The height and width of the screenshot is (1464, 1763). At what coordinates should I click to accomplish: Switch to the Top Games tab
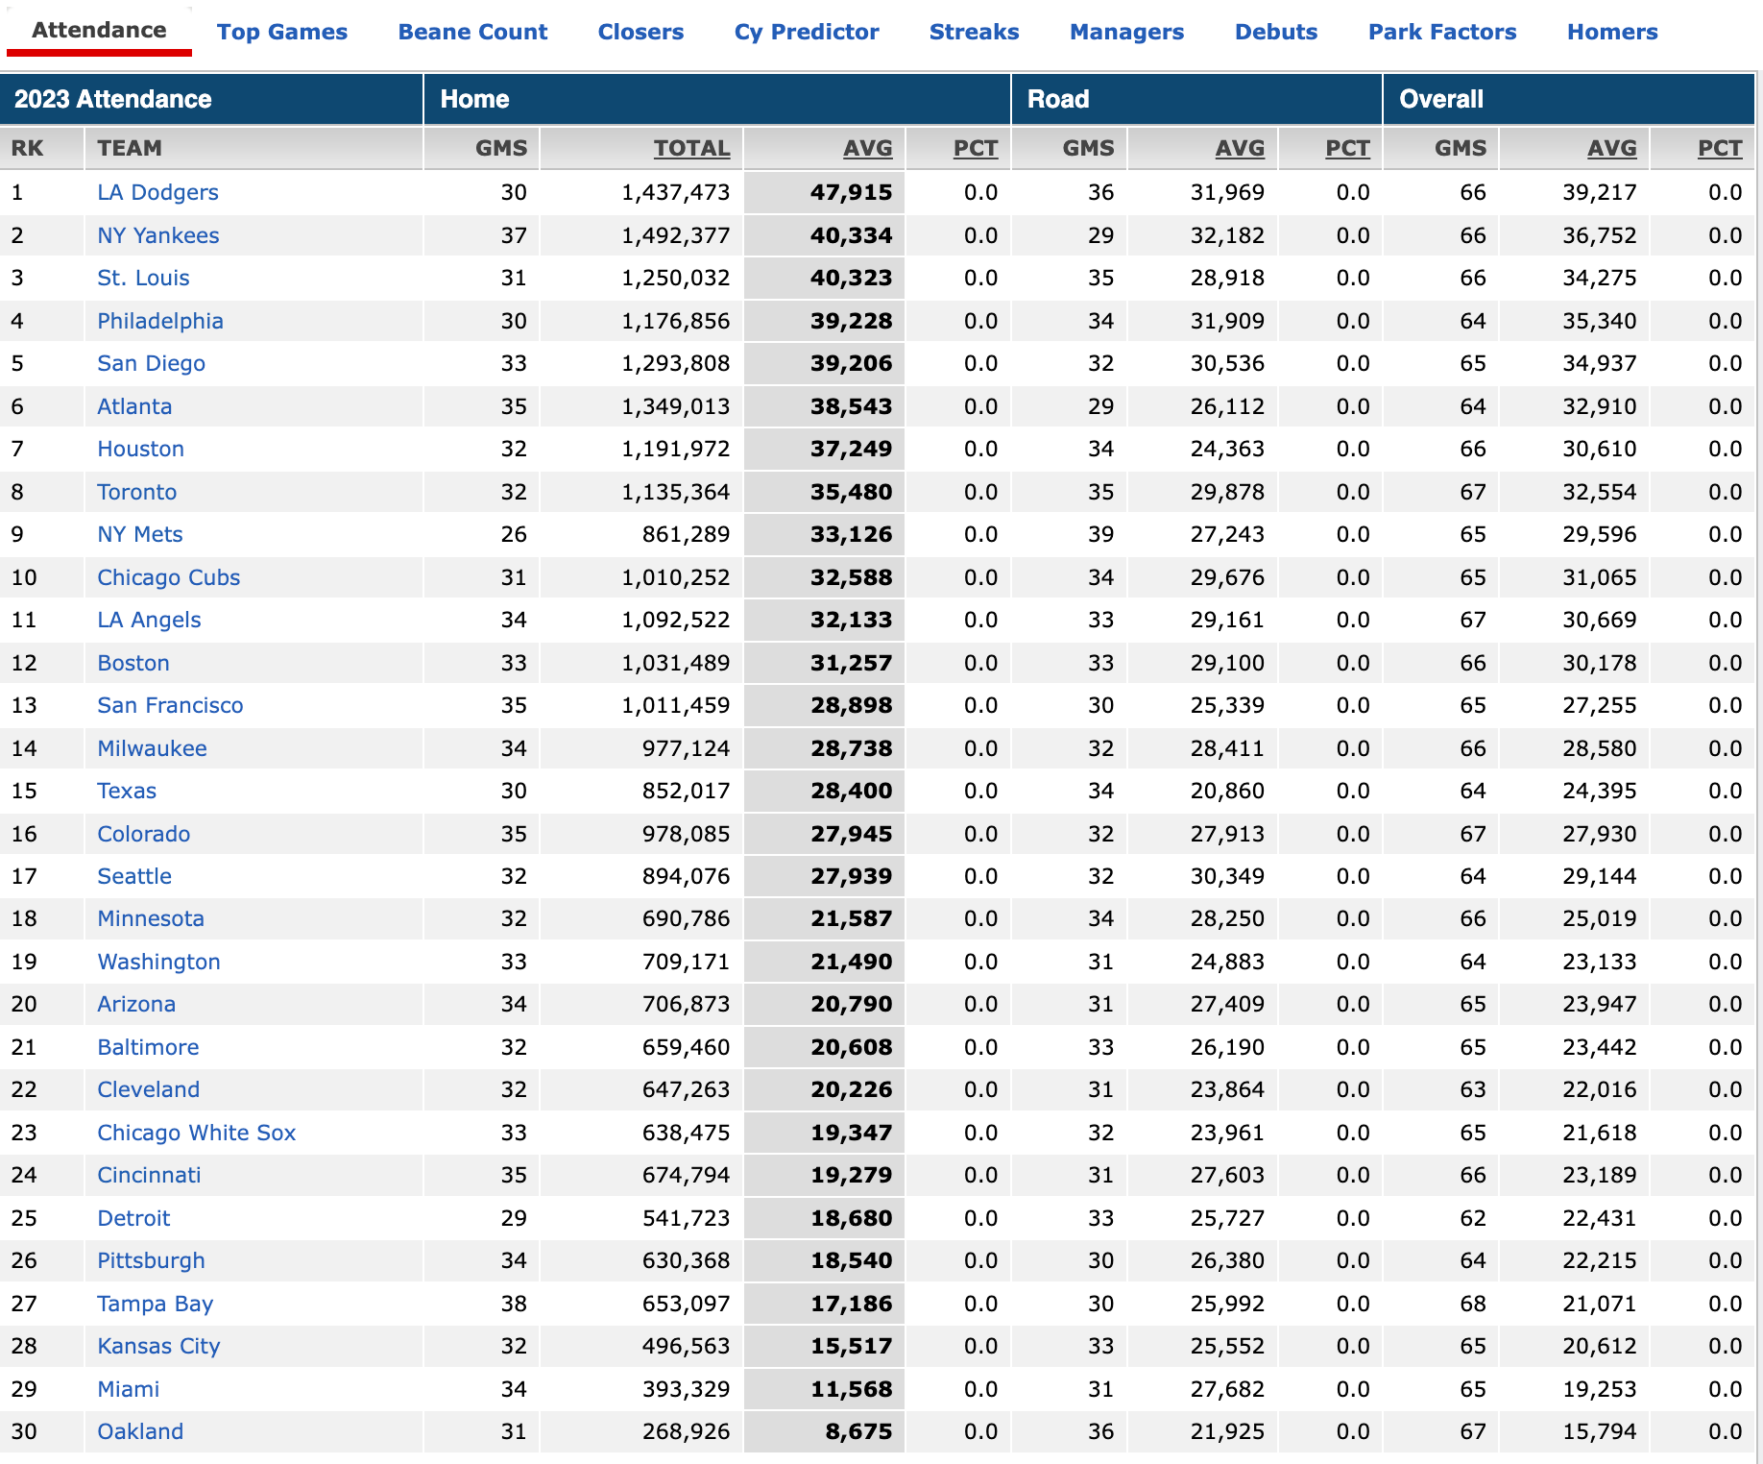(281, 32)
